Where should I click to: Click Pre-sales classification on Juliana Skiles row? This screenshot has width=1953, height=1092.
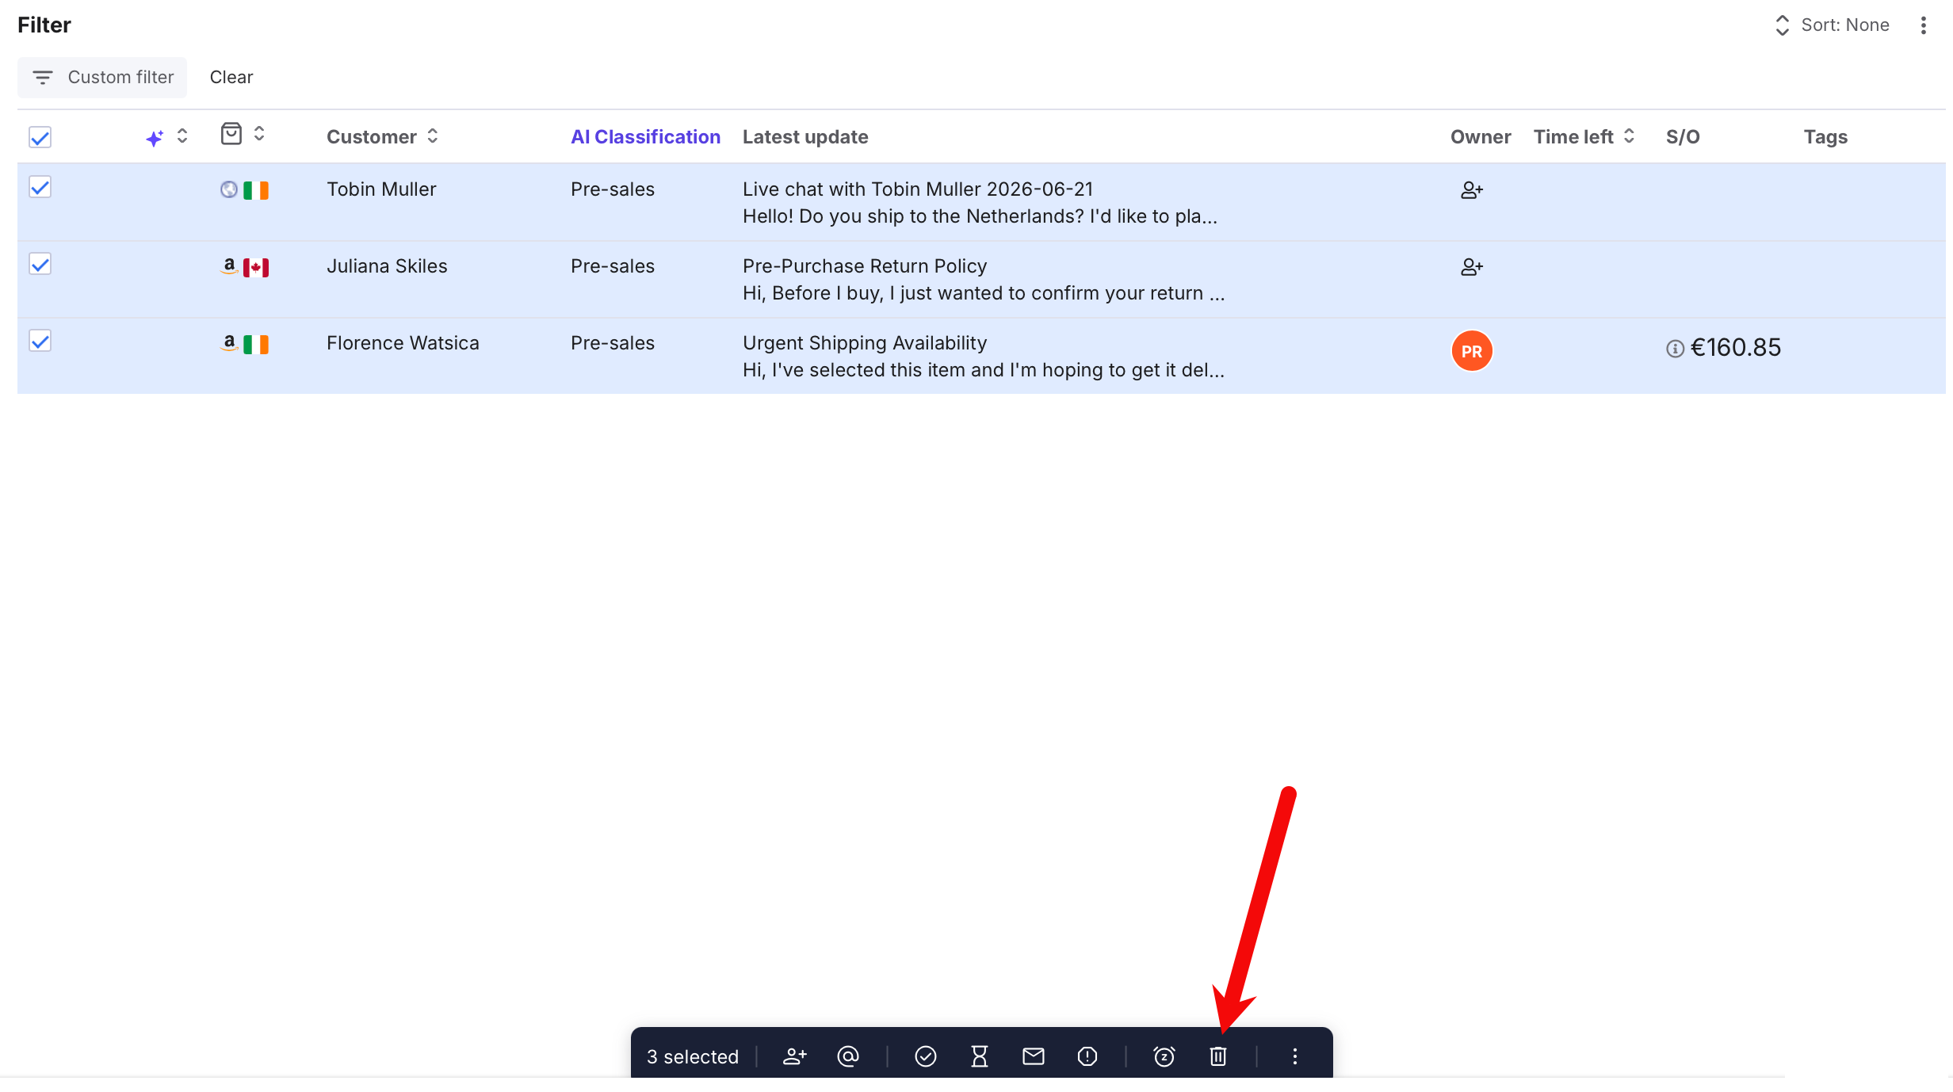[613, 266]
